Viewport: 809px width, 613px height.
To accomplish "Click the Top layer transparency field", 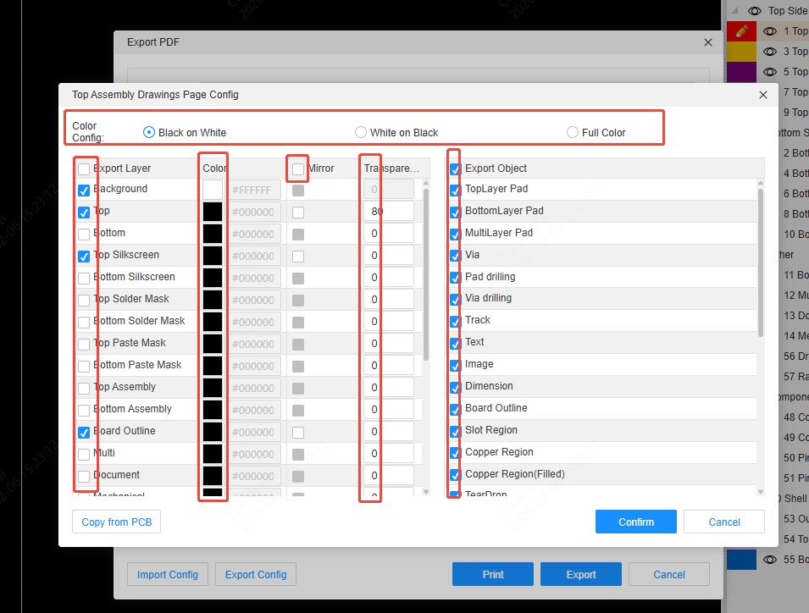I will pos(389,212).
